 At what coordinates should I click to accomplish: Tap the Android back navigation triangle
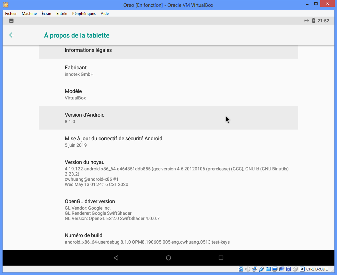(116, 258)
